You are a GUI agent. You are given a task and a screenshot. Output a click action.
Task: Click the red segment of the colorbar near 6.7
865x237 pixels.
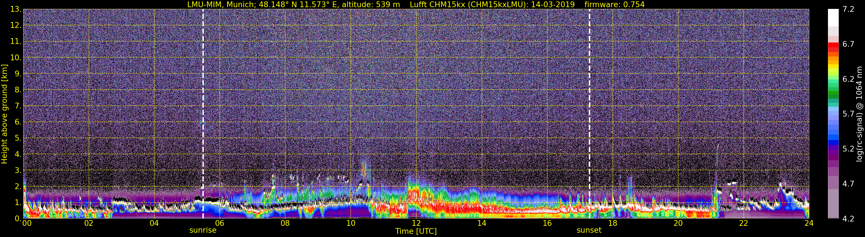pyautogui.click(x=833, y=45)
